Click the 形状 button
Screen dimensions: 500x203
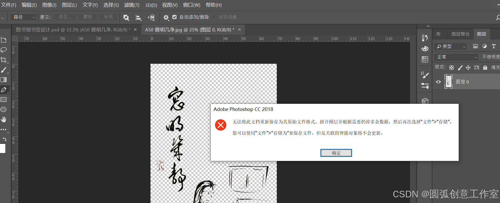pos(108,17)
